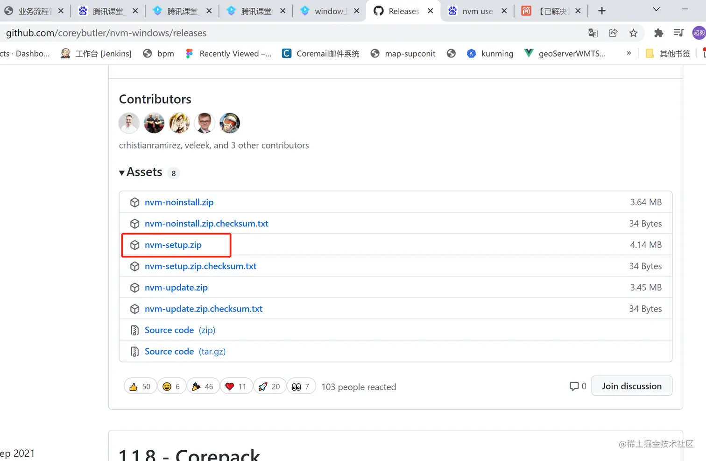Toggle the hooray reaction (46)
Viewport: 706px width, 461px height.
coord(203,387)
